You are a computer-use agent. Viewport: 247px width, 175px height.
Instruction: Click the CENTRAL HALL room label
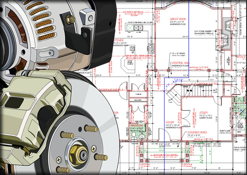click(x=180, y=63)
